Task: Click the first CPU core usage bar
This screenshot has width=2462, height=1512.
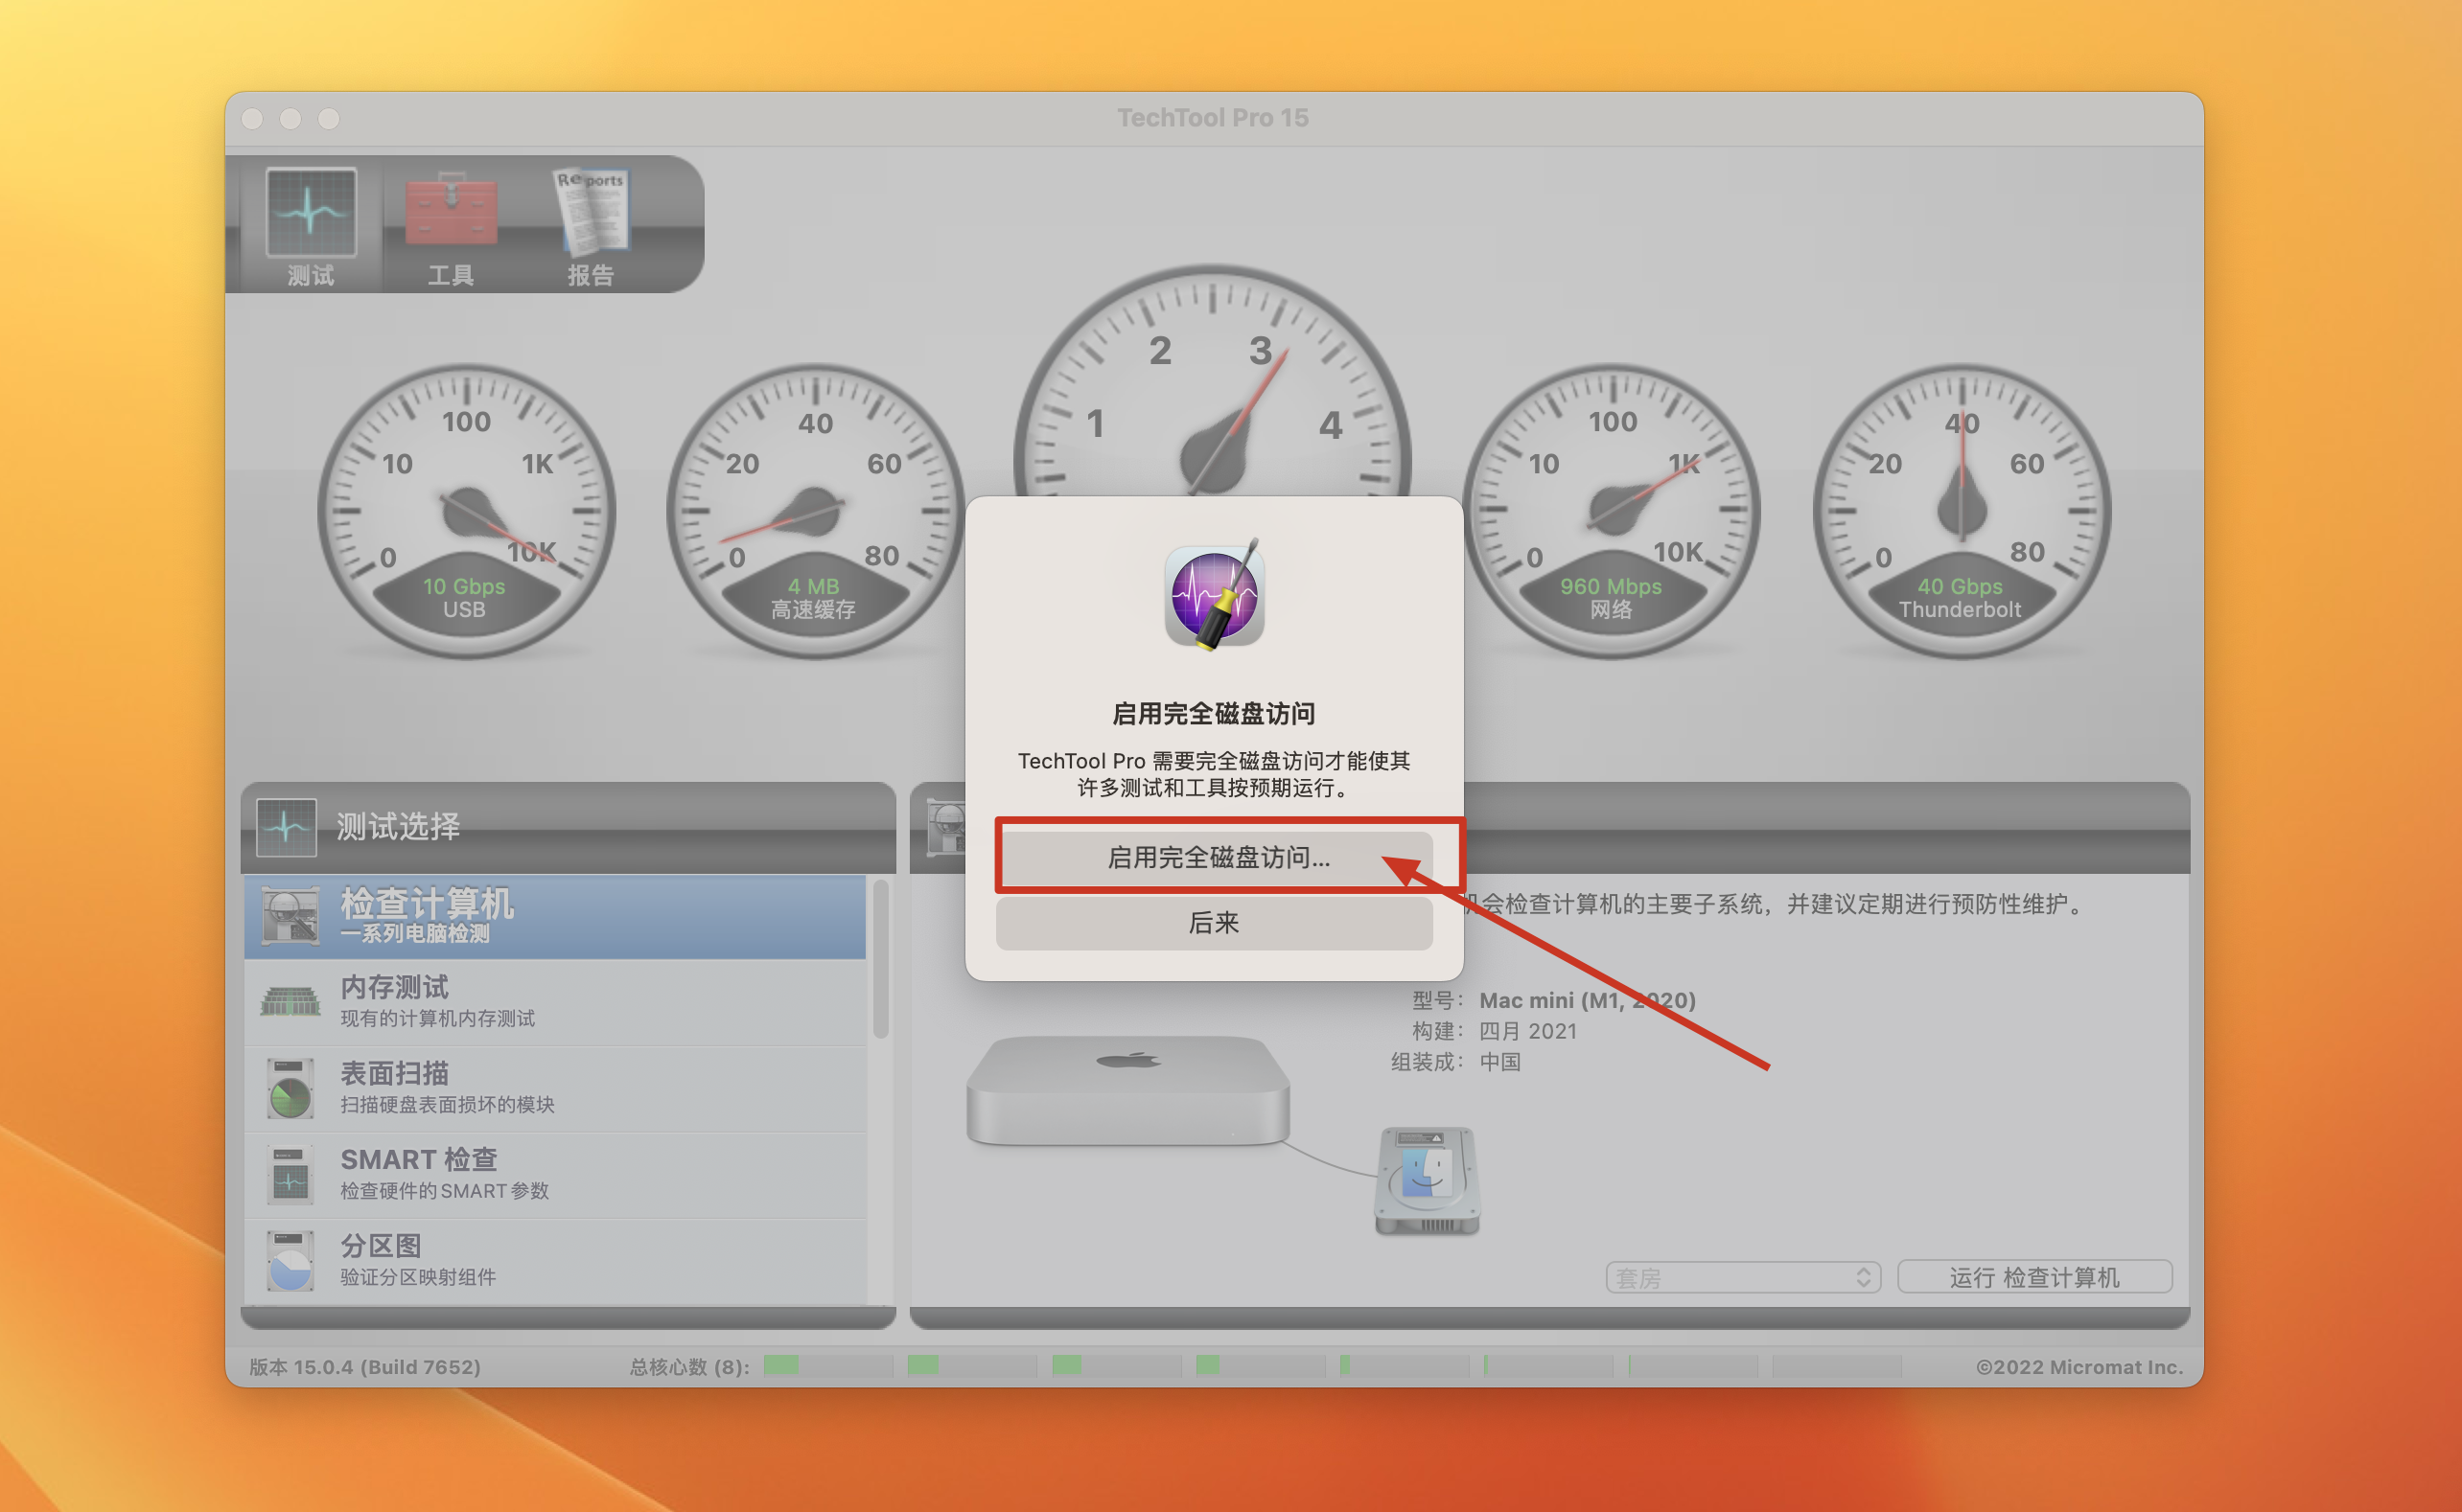Action: click(826, 1365)
